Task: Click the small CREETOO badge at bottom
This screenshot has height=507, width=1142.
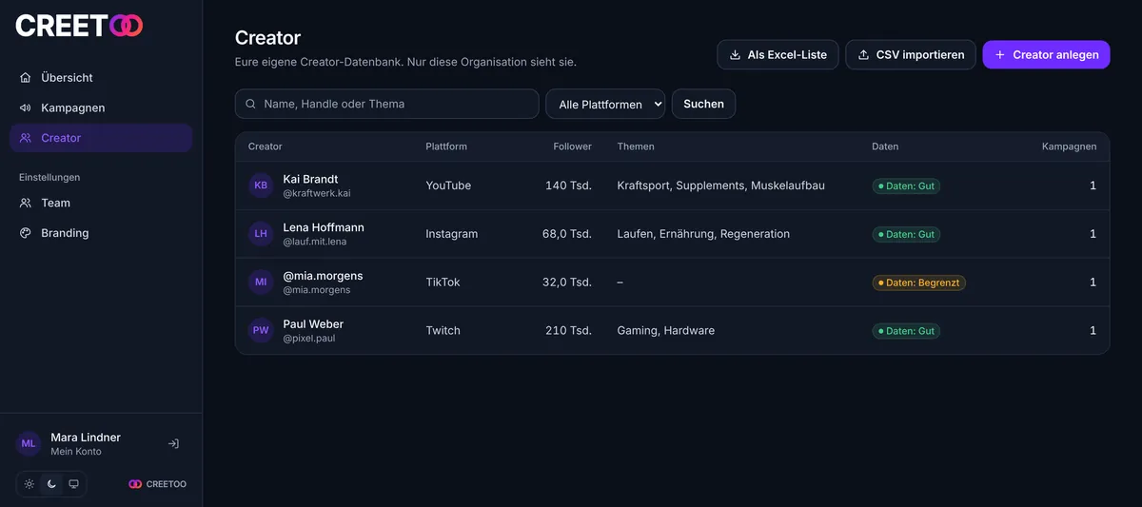Action: coord(158,484)
